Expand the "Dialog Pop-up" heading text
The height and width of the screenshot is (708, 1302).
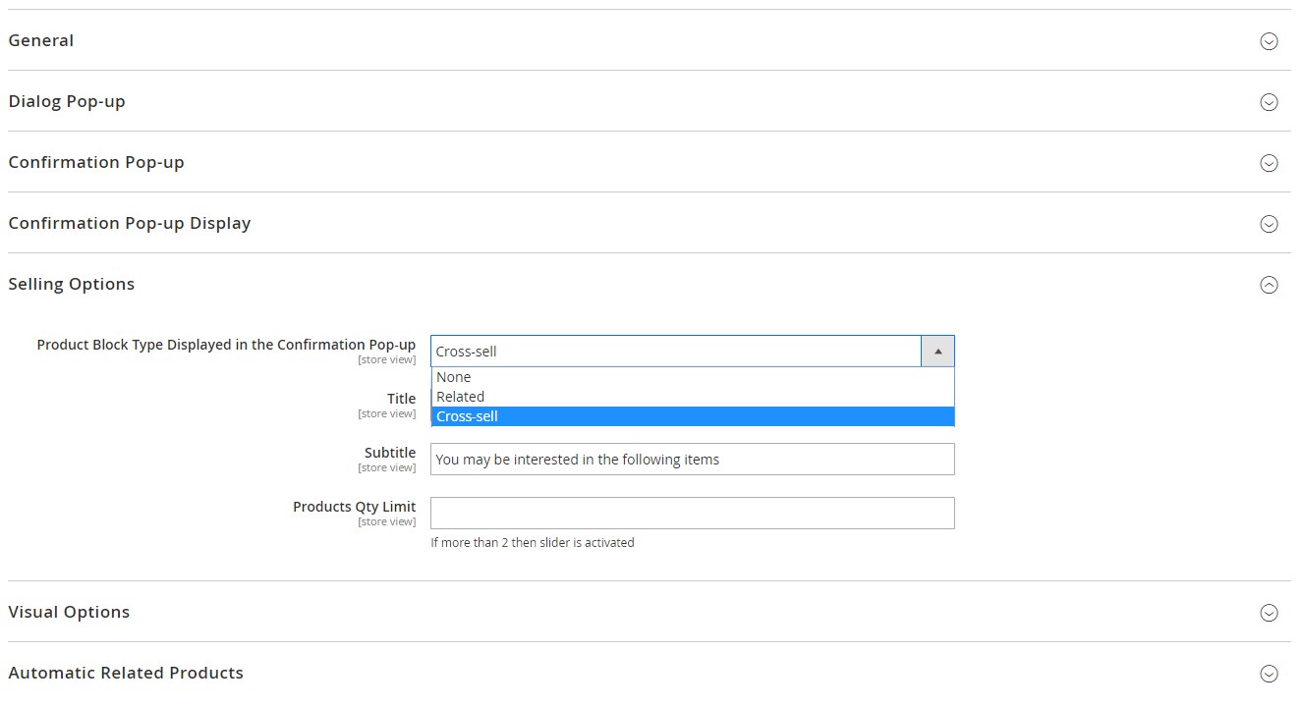pos(67,102)
